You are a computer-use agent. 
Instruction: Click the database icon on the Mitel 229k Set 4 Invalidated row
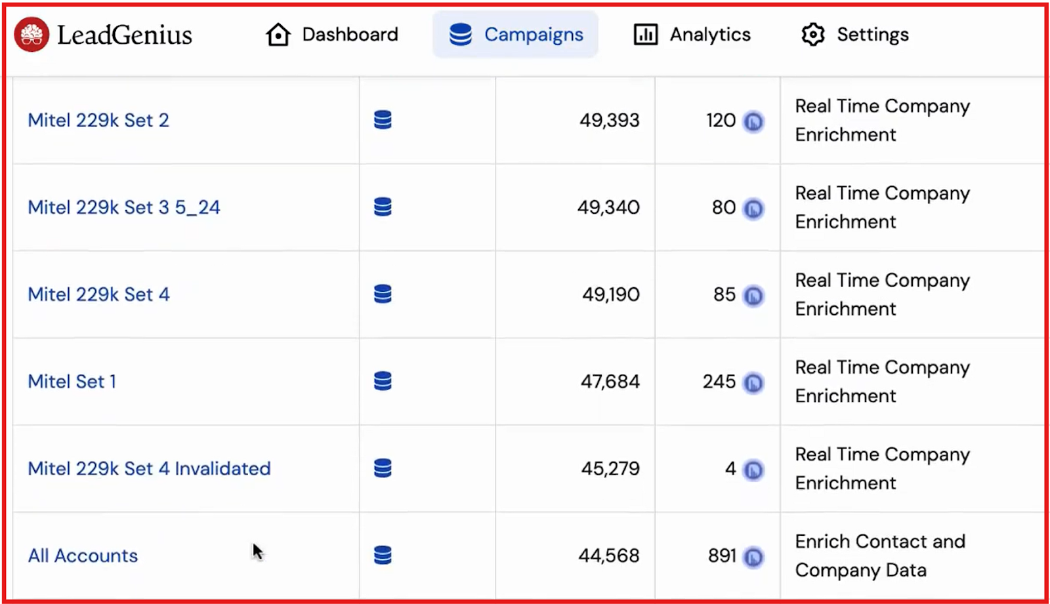point(382,468)
